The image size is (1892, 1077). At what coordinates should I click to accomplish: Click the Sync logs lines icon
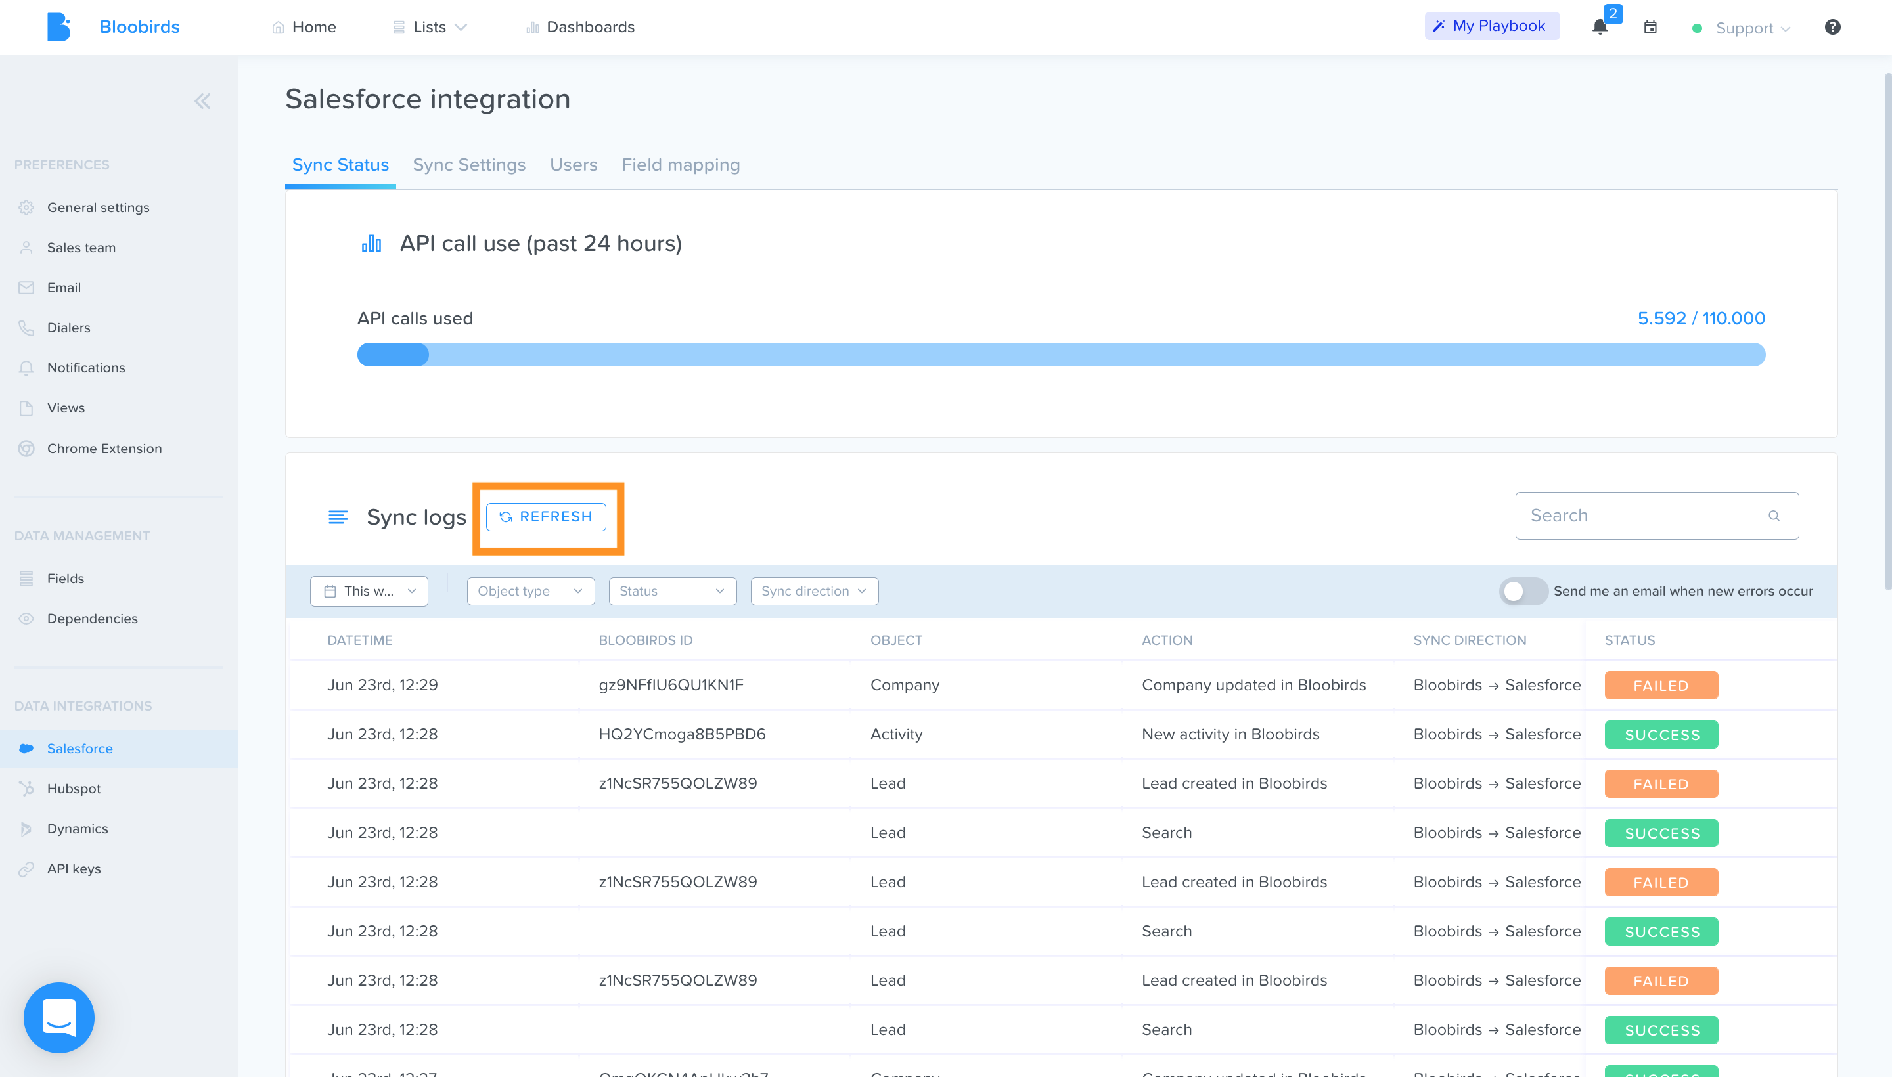(338, 517)
